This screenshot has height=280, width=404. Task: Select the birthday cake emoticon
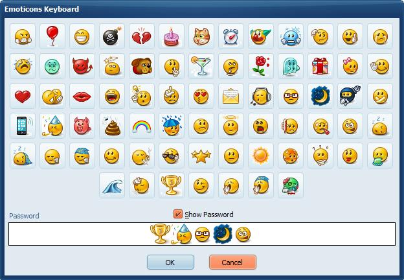tap(172, 36)
